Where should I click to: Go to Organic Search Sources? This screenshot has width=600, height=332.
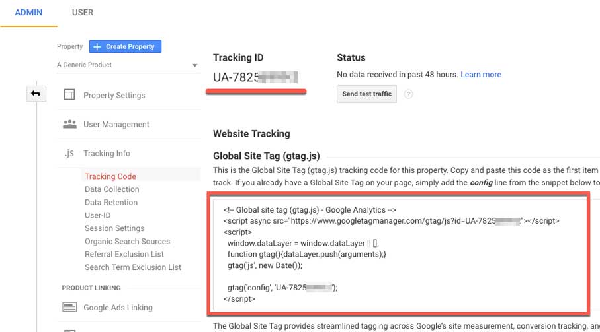(x=127, y=242)
